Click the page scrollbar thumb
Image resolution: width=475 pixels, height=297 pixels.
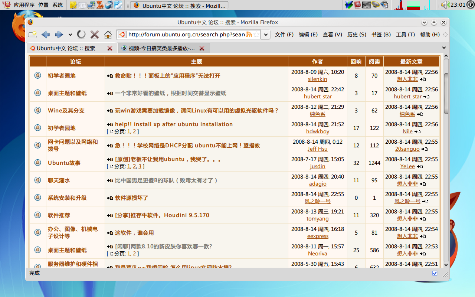[446, 94]
